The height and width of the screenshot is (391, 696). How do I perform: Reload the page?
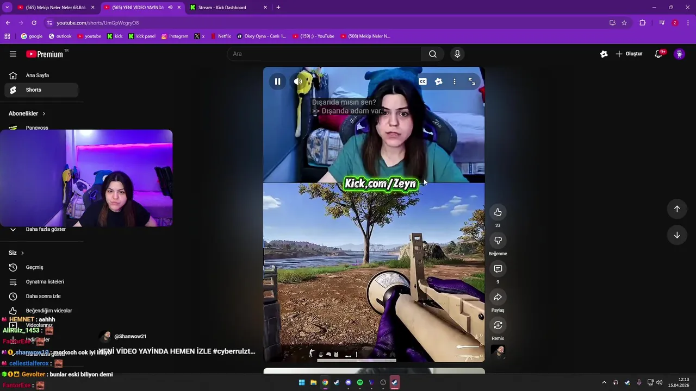click(x=34, y=23)
